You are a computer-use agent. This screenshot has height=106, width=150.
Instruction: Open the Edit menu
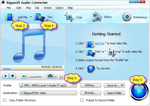point(19,8)
